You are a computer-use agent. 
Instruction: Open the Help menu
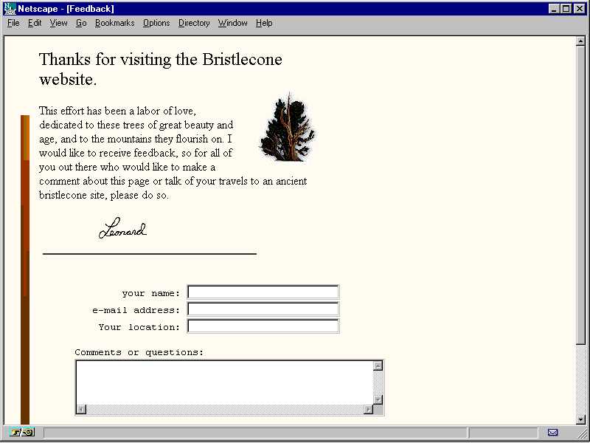pyautogui.click(x=264, y=23)
